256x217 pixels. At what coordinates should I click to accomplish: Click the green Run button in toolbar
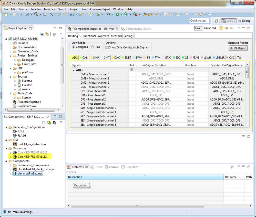(117, 14)
